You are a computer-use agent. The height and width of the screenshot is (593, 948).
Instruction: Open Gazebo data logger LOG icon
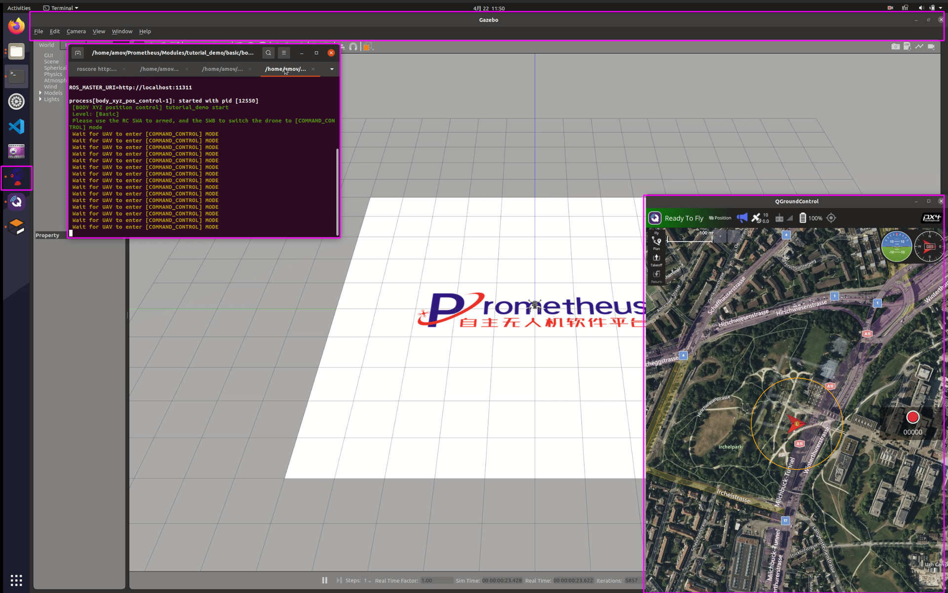(x=907, y=46)
